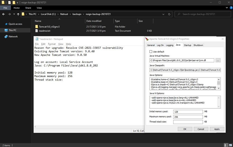Click the Java Virtual Machine path field
The height and width of the screenshot is (147, 233).
182,60
